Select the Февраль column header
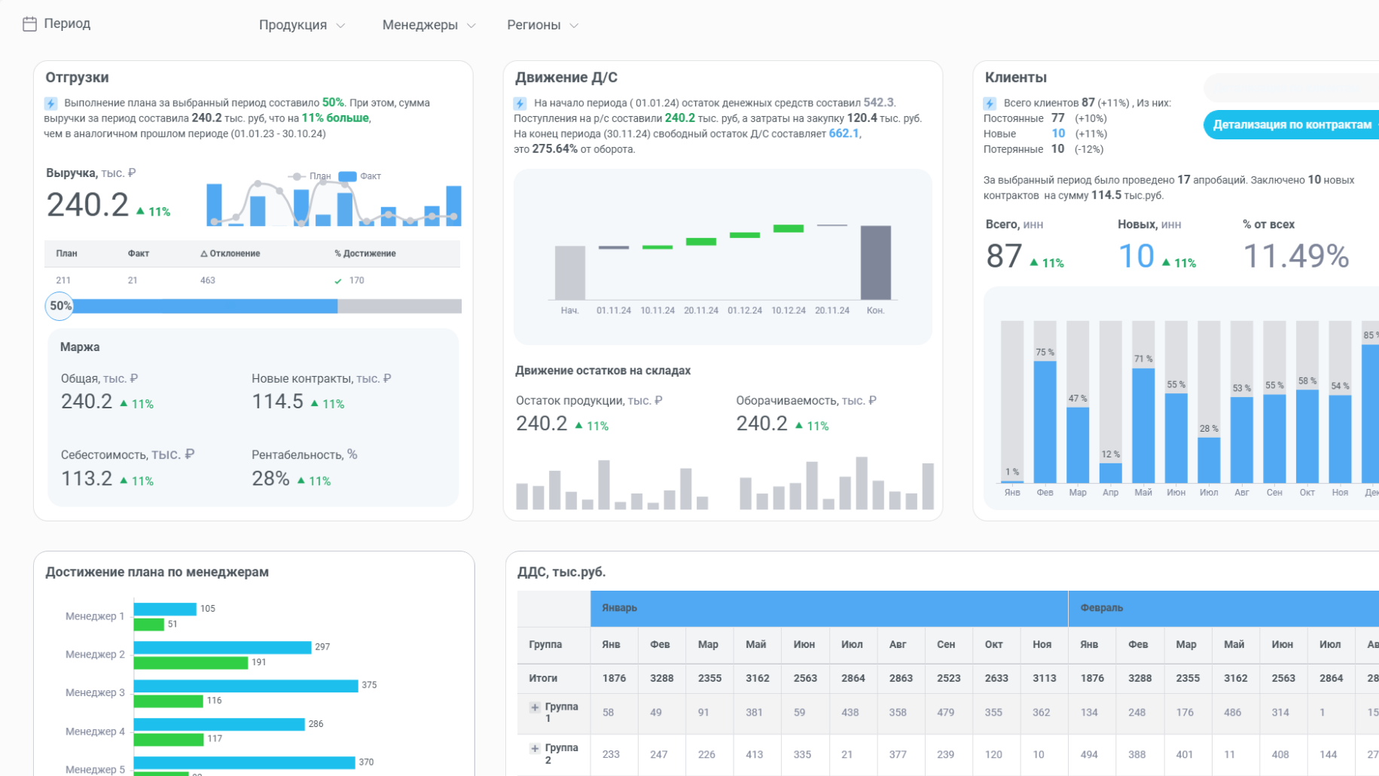 [1224, 608]
